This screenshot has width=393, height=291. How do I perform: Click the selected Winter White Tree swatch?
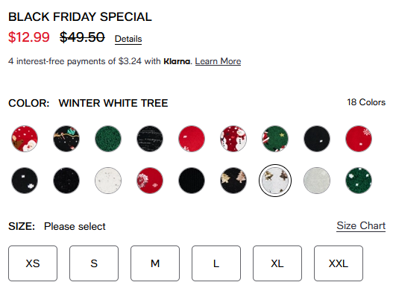(x=275, y=181)
